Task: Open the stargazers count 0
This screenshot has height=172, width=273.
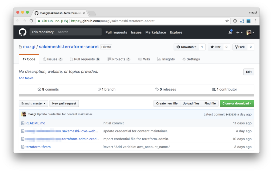Action: click(226, 47)
